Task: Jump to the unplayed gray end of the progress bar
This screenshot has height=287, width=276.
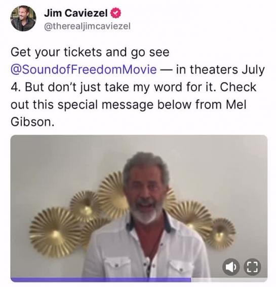Action: 229,280
